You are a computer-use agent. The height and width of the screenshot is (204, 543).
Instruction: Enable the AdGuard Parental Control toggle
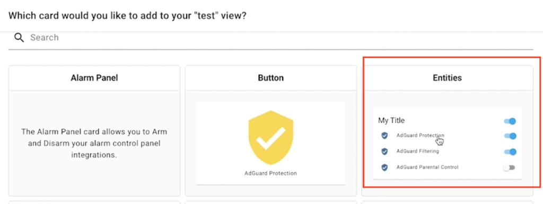tap(509, 167)
